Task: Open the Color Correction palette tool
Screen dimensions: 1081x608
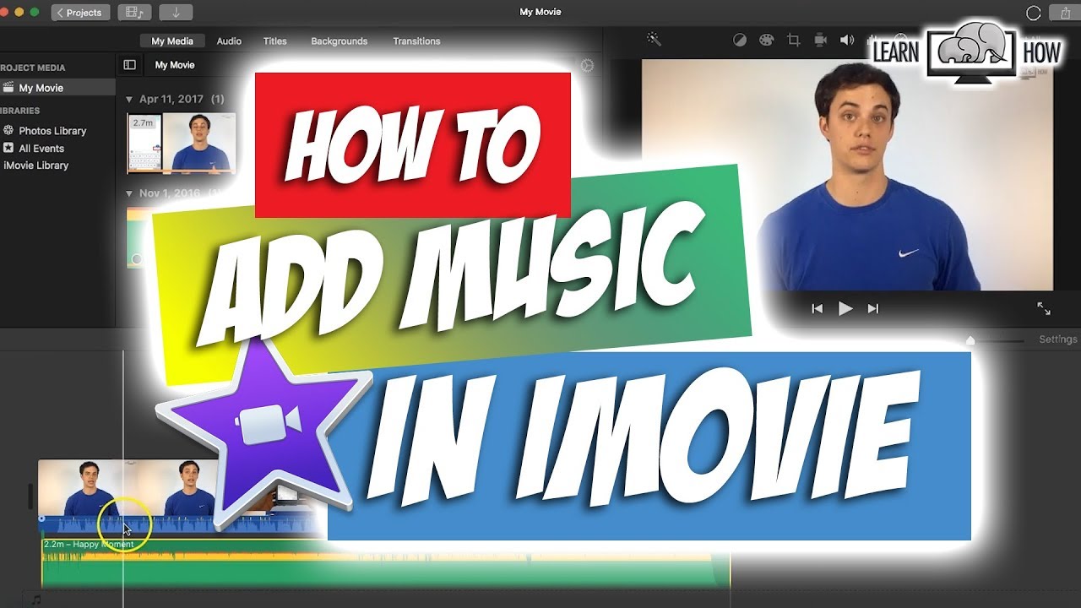Action: 766,40
